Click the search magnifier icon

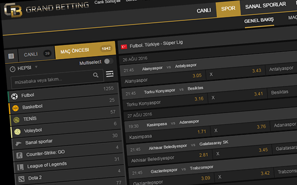click(x=96, y=75)
